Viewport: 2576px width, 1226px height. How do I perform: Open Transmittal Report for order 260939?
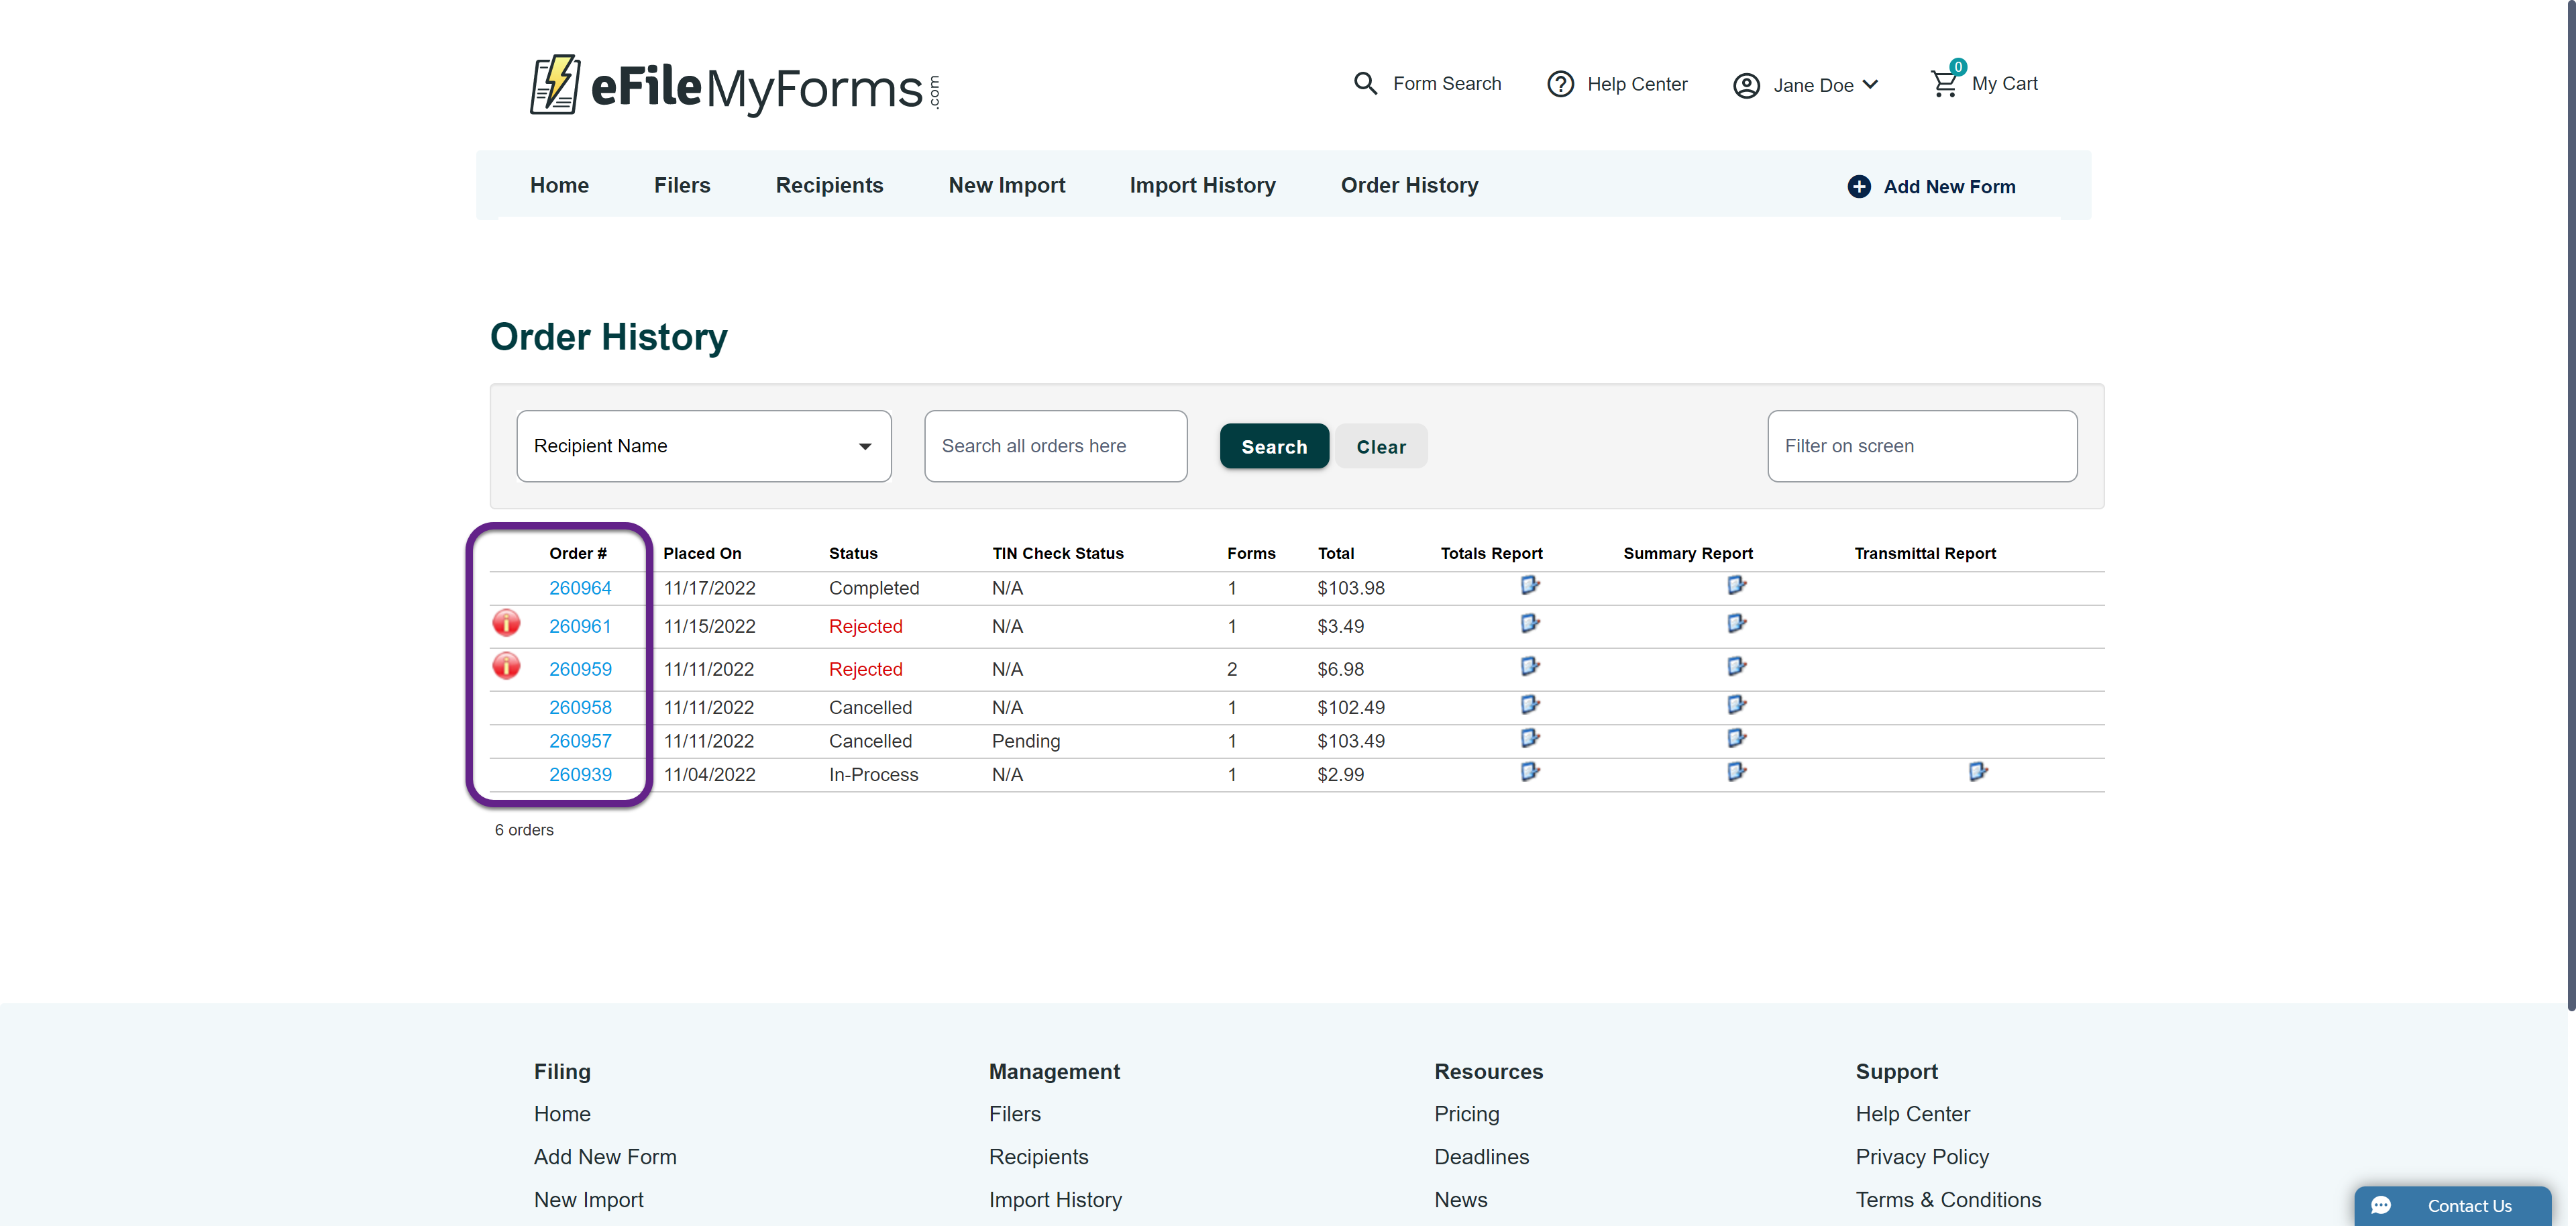pyautogui.click(x=1977, y=771)
